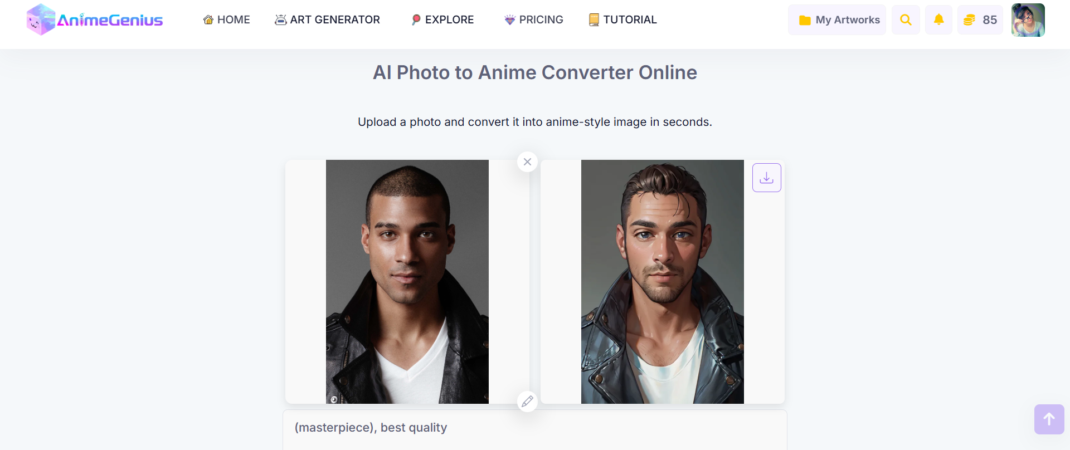
Task: Visit the Pricing page
Action: 534,19
